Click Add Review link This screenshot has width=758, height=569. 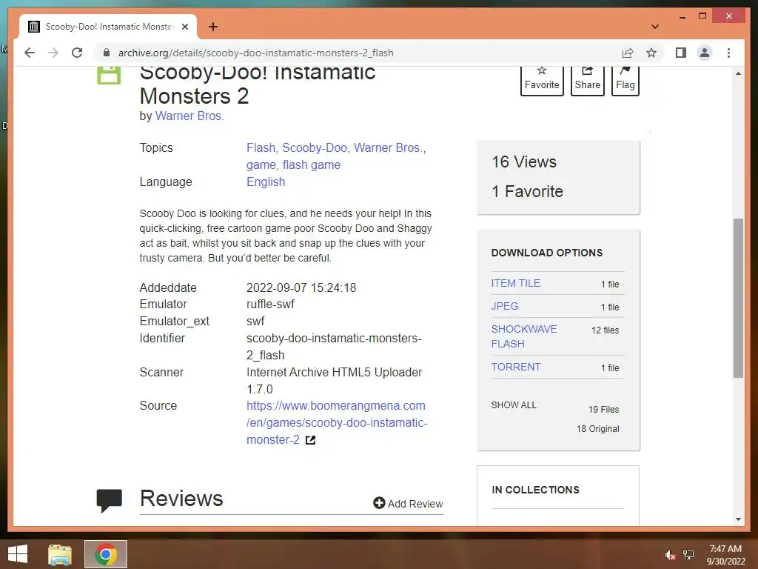[408, 504]
